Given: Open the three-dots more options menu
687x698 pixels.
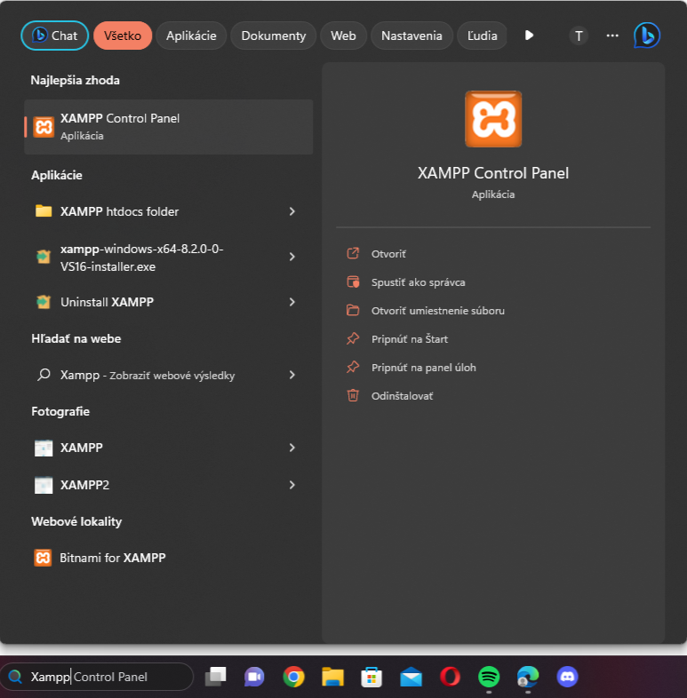Looking at the screenshot, I should (611, 36).
